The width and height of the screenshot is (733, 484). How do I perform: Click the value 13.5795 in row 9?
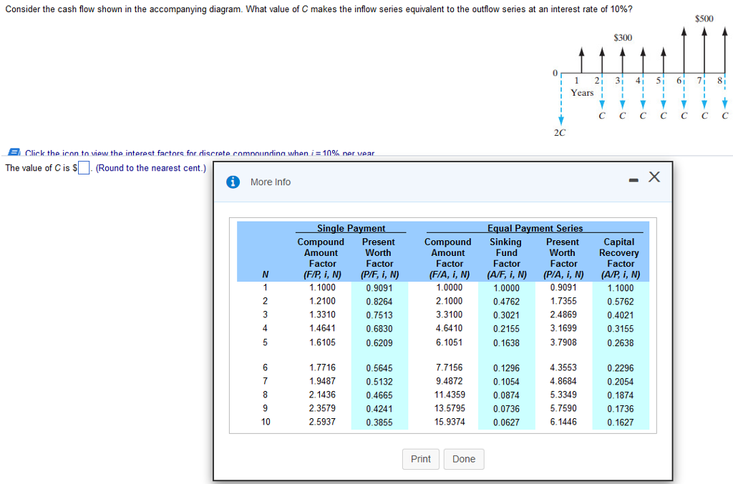[x=450, y=408]
